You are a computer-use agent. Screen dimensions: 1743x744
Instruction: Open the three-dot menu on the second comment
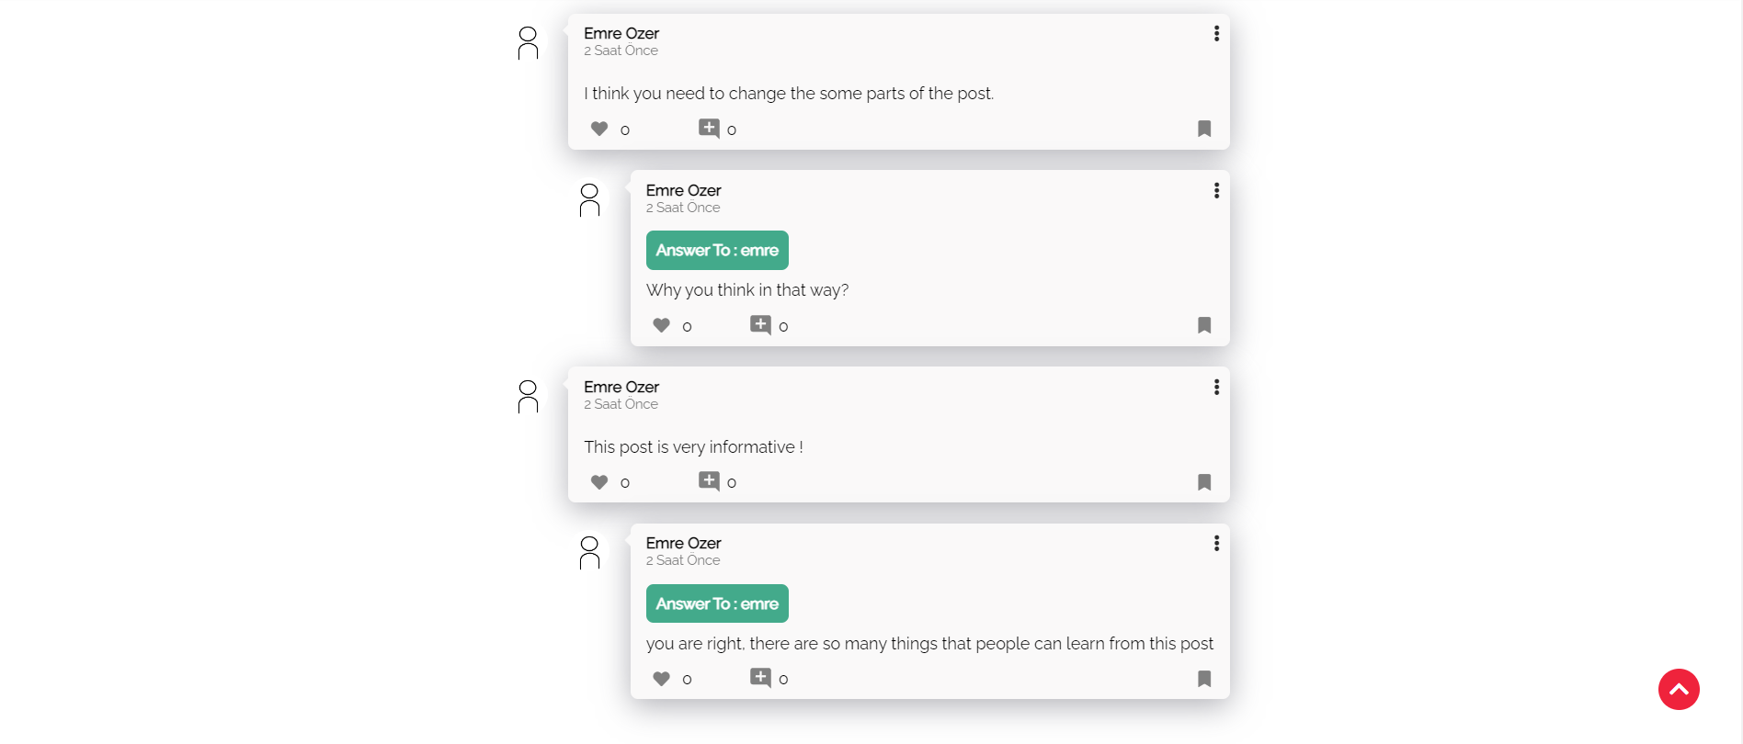coord(1215,190)
